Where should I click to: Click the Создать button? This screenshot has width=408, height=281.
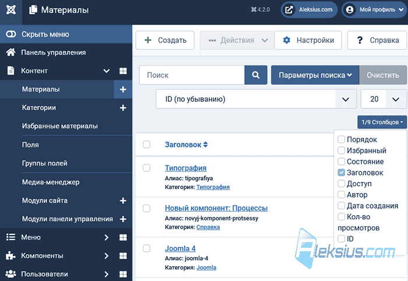coord(165,40)
